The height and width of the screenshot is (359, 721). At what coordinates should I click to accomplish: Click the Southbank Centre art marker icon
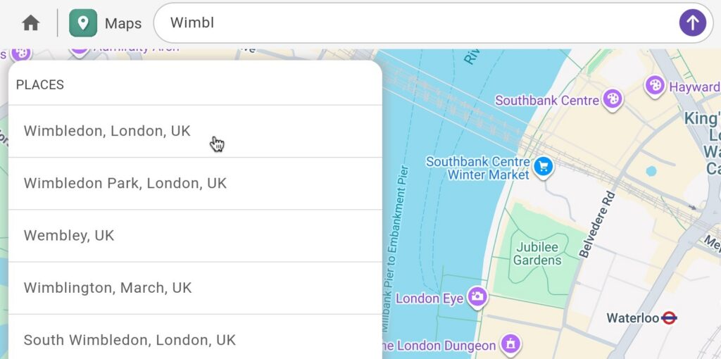613,99
